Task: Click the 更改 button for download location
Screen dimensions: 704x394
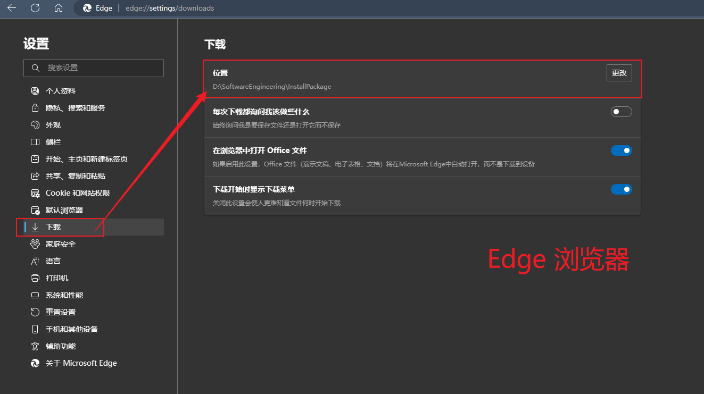Action: pyautogui.click(x=619, y=73)
